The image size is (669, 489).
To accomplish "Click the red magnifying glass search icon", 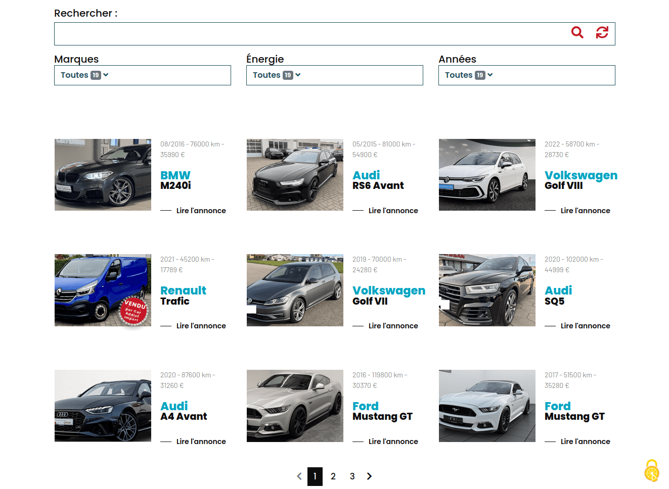I will pyautogui.click(x=577, y=33).
